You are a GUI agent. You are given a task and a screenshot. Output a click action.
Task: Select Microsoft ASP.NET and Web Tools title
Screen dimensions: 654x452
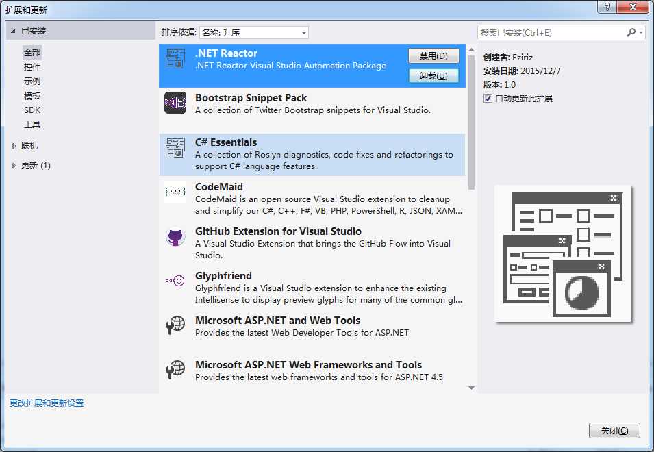pos(278,321)
